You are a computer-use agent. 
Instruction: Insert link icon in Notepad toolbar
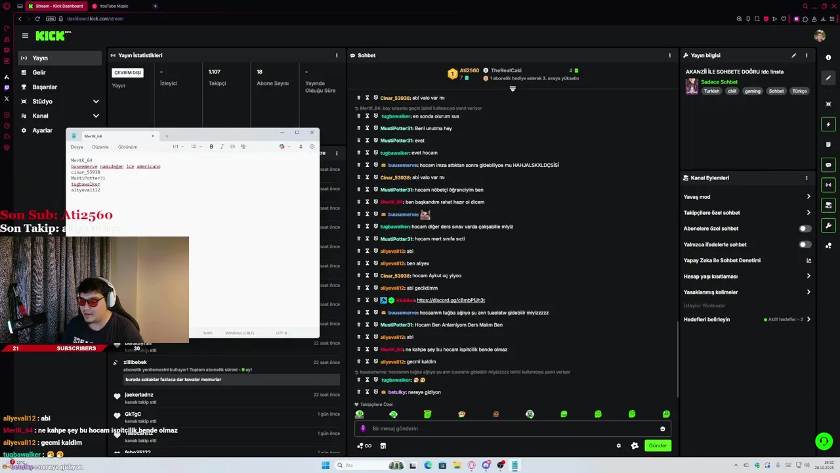pos(232,146)
